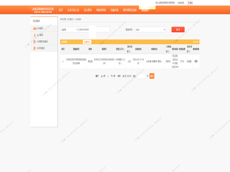Click the 调取 link in result row

pos(196,61)
